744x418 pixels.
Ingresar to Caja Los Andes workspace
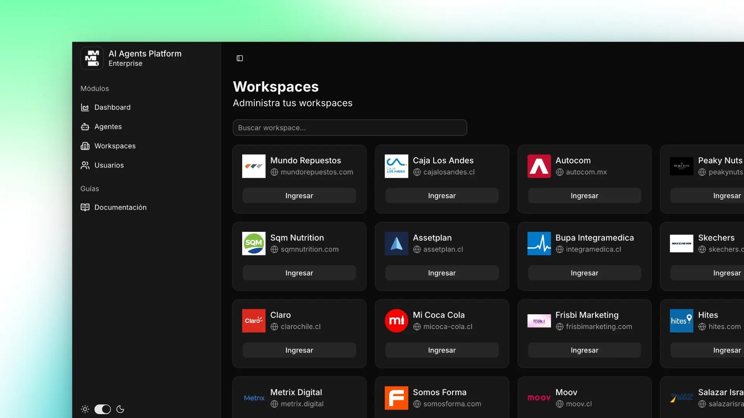click(x=442, y=196)
